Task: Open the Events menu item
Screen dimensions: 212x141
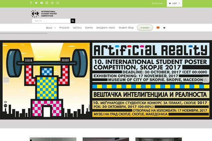Action: click(x=89, y=27)
